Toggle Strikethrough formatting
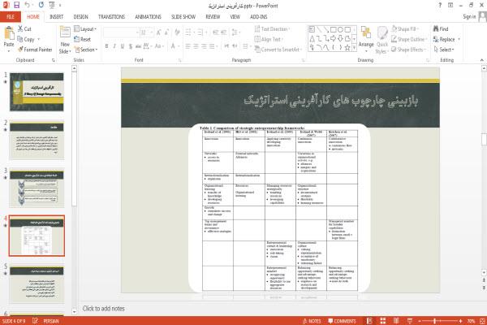Image resolution: width=487 pixels, height=325 pixels. tap(138, 46)
